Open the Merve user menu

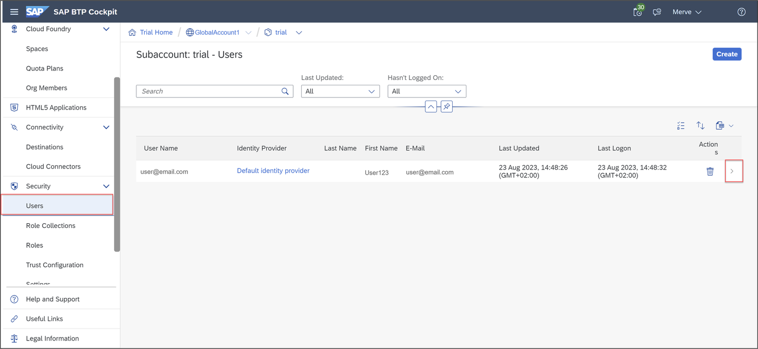coord(687,12)
